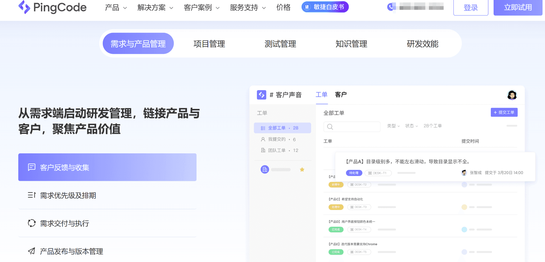The width and height of the screenshot is (545, 262).
Task: Select the 需求与产品管理 tab
Action: 138,44
